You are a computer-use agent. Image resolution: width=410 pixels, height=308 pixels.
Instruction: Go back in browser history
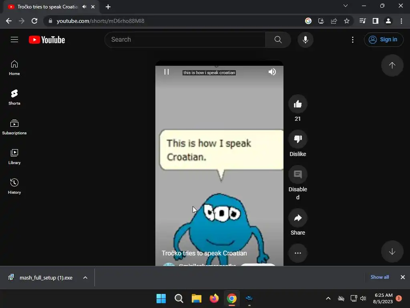(9, 21)
